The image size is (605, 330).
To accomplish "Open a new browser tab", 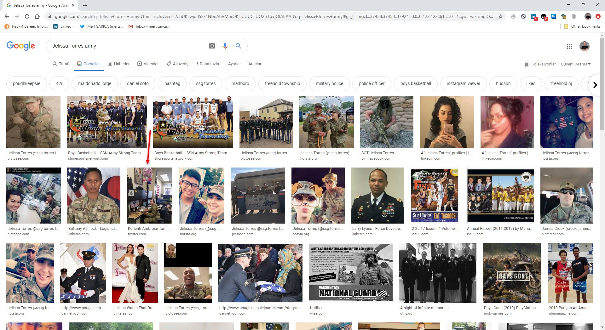I will (85, 5).
